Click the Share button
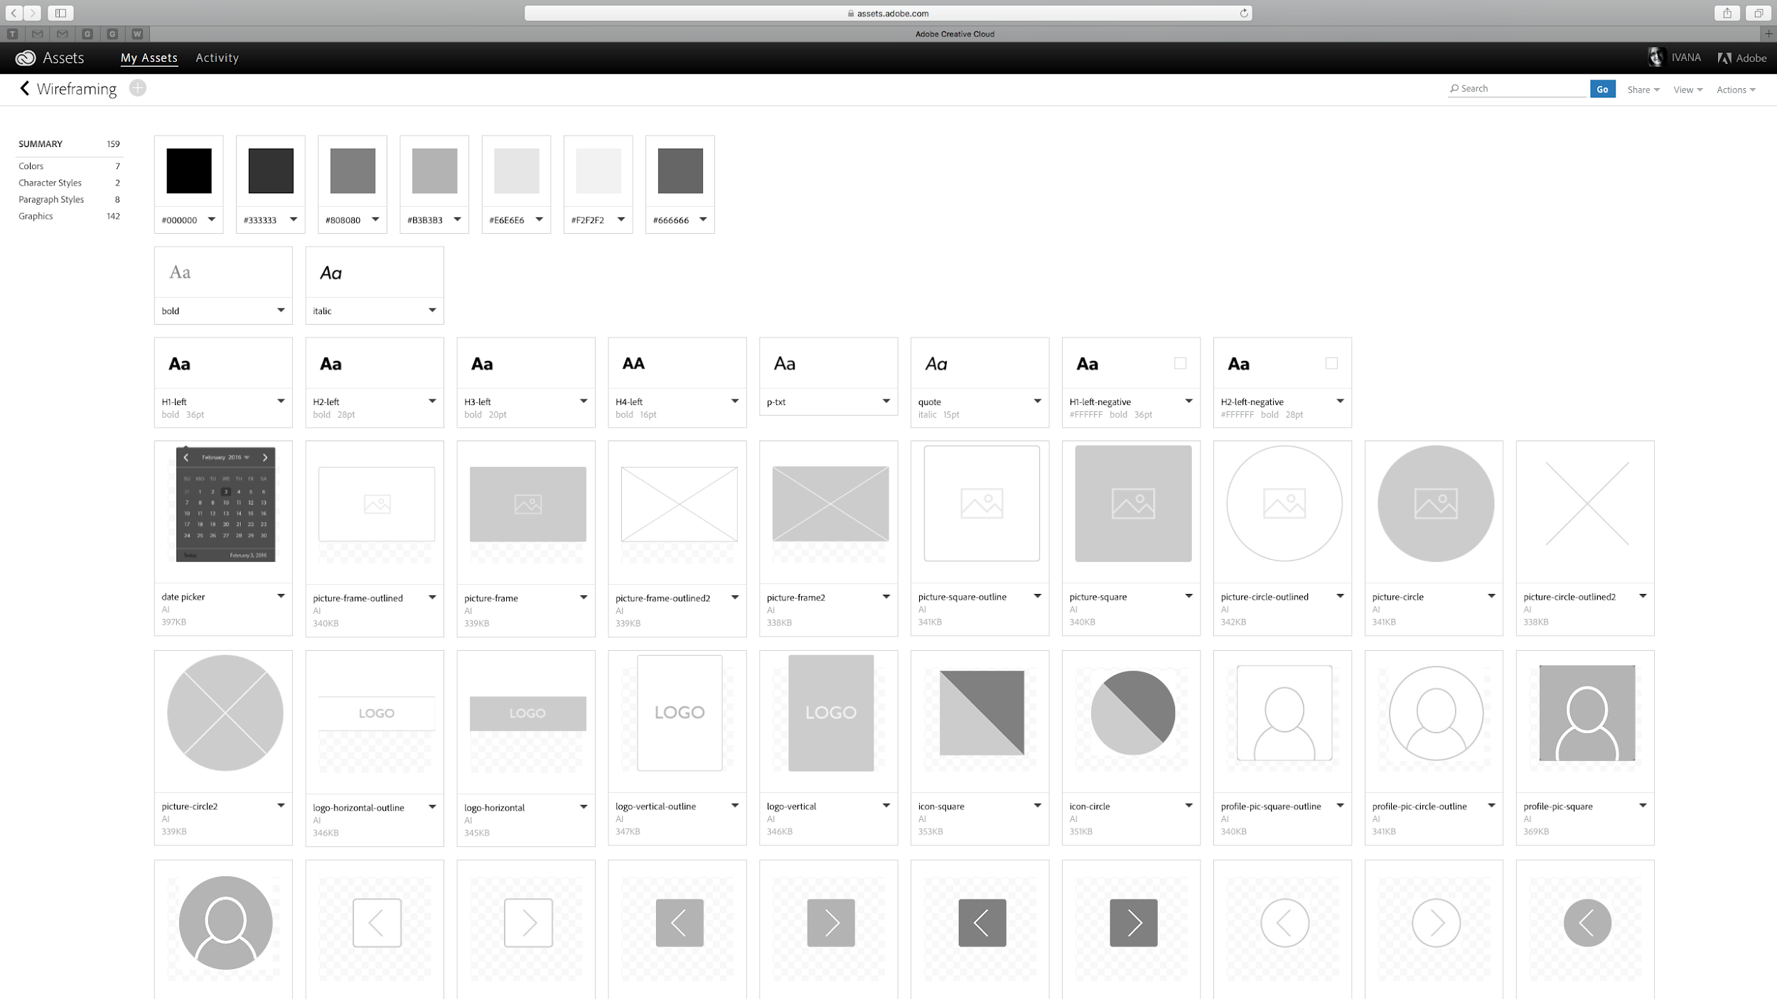Image resolution: width=1777 pixels, height=999 pixels. (1643, 88)
